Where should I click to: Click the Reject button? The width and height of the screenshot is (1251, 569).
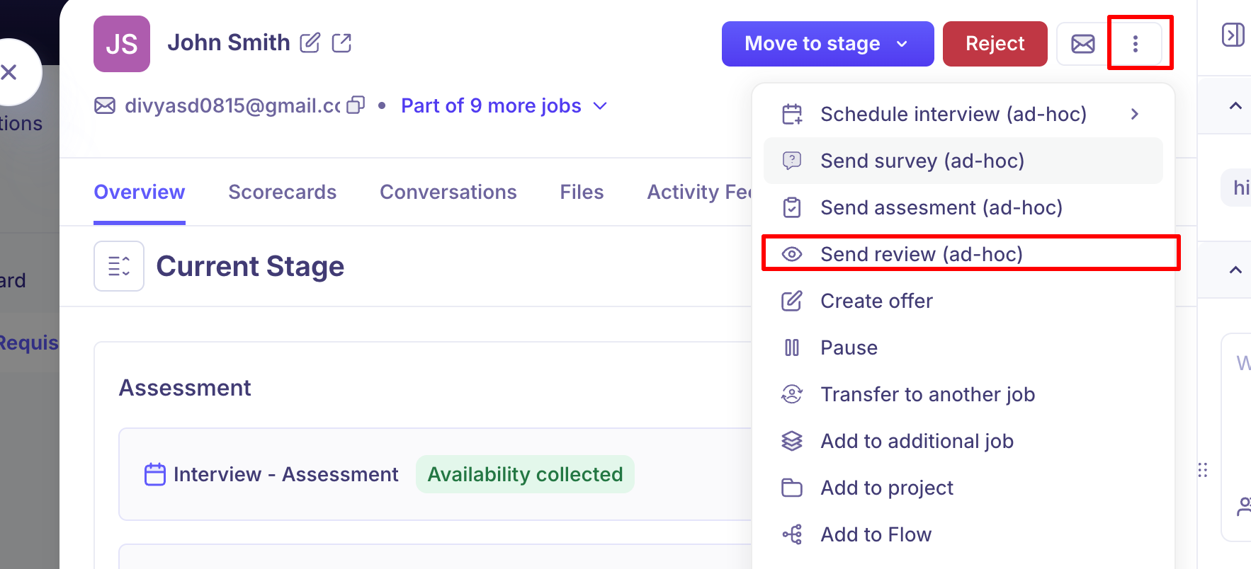(x=995, y=44)
